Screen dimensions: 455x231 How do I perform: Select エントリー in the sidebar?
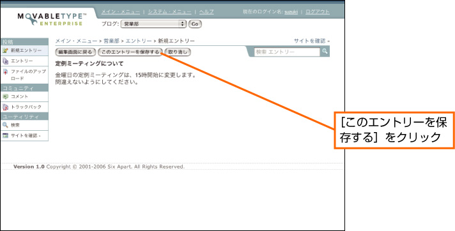click(x=24, y=61)
